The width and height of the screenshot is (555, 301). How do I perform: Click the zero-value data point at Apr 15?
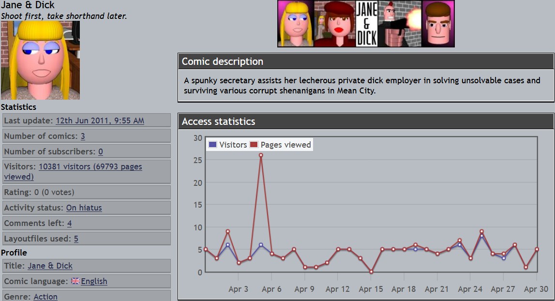[x=371, y=272]
